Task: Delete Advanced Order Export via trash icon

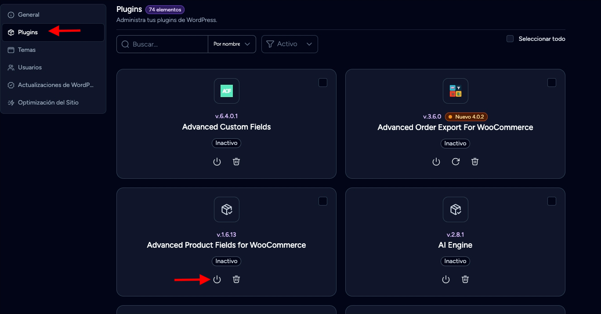Action: click(x=475, y=162)
